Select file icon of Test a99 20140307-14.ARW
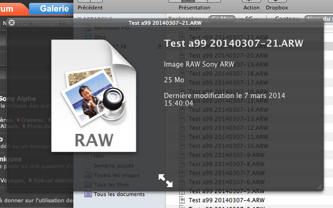Viewport: 333px width, 208px height. [182, 110]
